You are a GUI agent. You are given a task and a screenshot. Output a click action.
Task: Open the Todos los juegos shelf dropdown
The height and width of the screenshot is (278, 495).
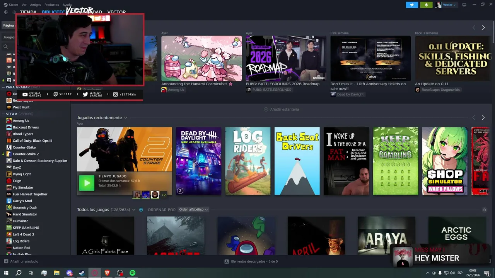tap(134, 210)
